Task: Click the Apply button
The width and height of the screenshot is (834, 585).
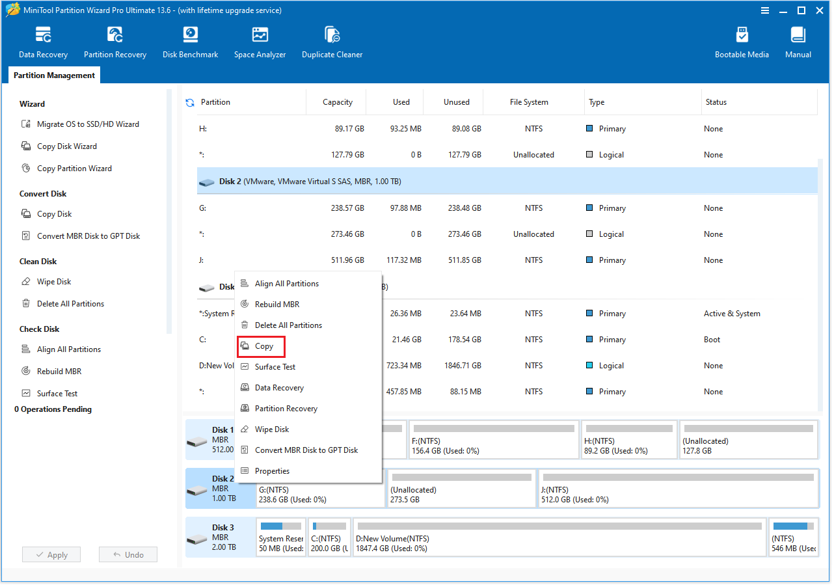Action: 51,555
